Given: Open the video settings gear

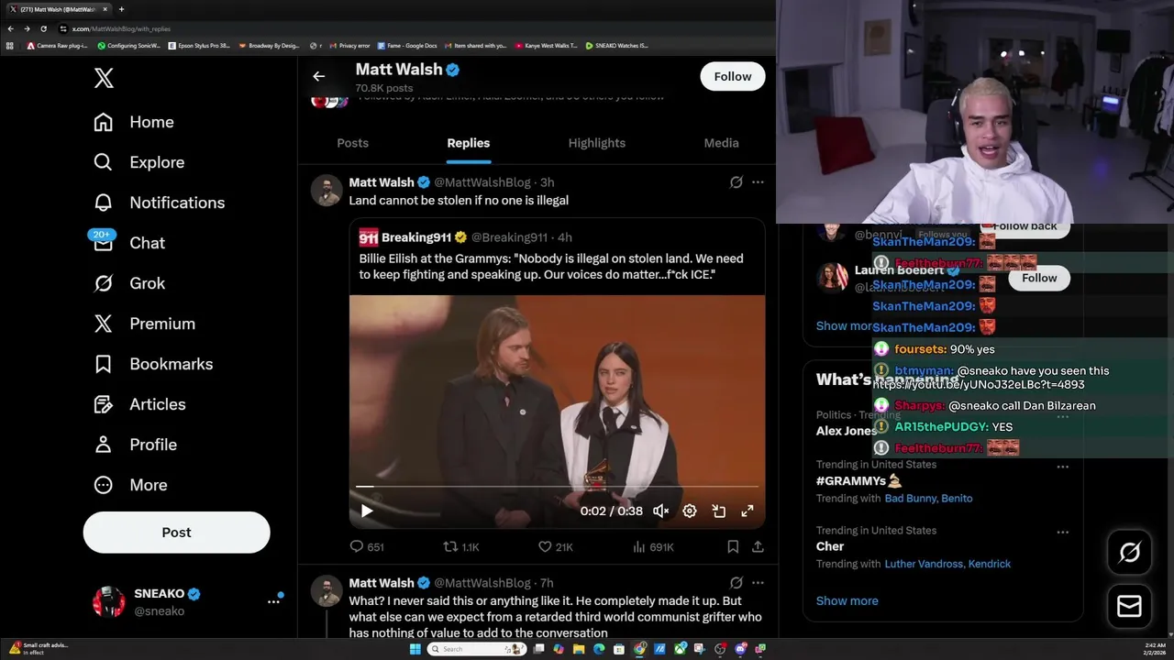Looking at the screenshot, I should [690, 511].
